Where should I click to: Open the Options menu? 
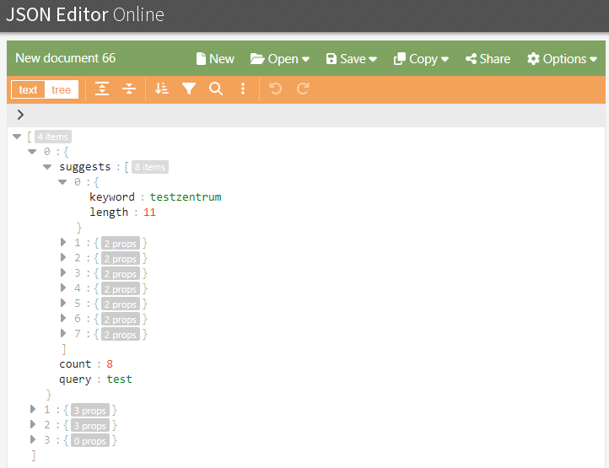[562, 58]
